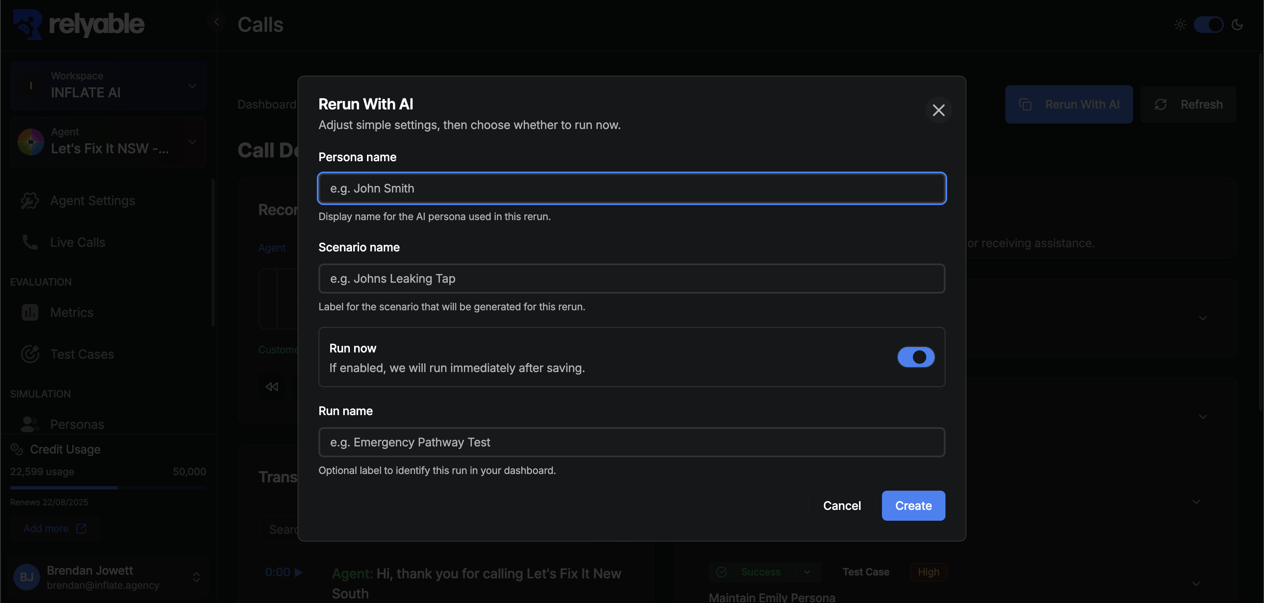The image size is (1264, 603).
Task: Close the Rerun With AI dialog
Action: pyautogui.click(x=938, y=110)
